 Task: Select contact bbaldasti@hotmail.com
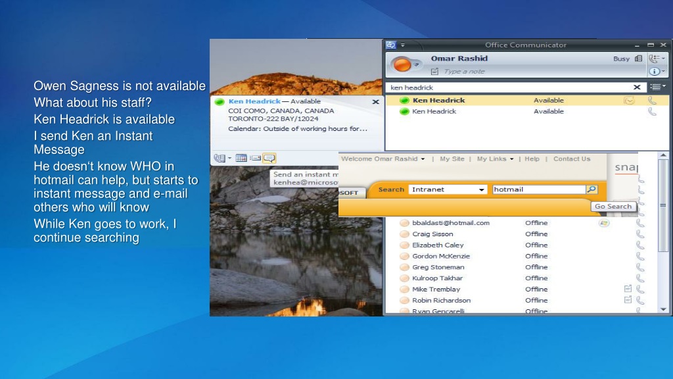click(451, 223)
